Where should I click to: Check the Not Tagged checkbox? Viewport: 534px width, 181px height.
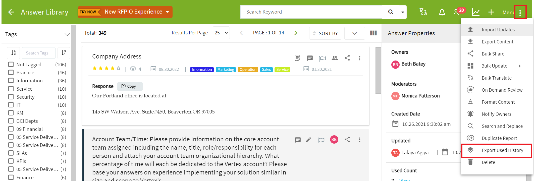11,64
